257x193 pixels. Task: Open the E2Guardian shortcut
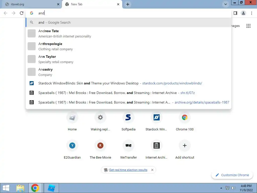(72, 150)
